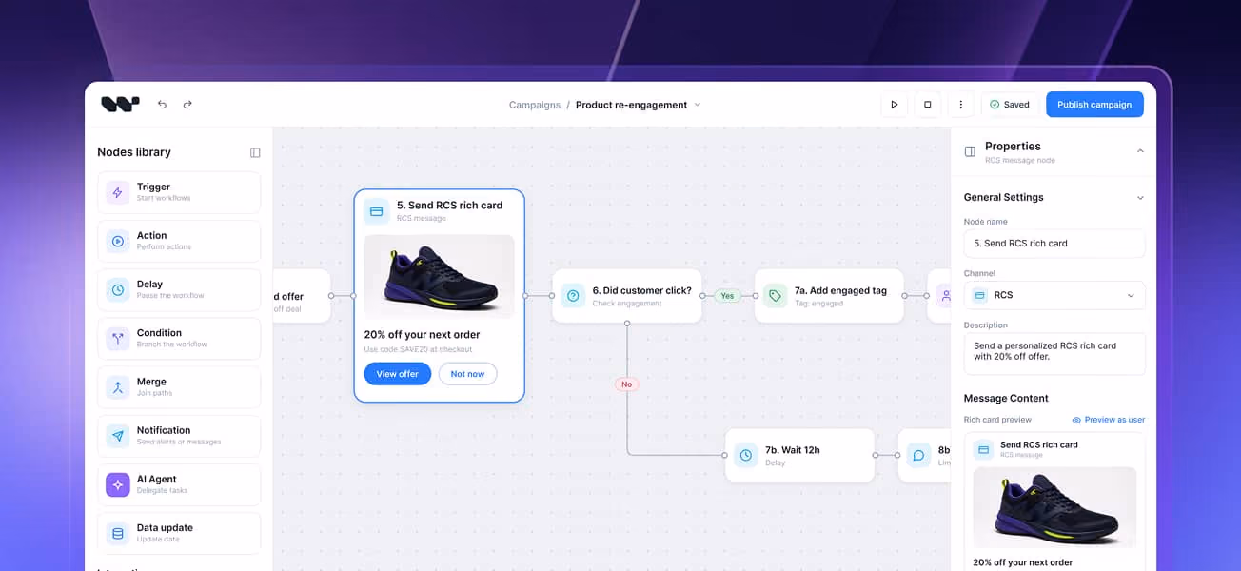This screenshot has width=1241, height=571.
Task: Click the Preview as user link
Action: (x=1109, y=420)
